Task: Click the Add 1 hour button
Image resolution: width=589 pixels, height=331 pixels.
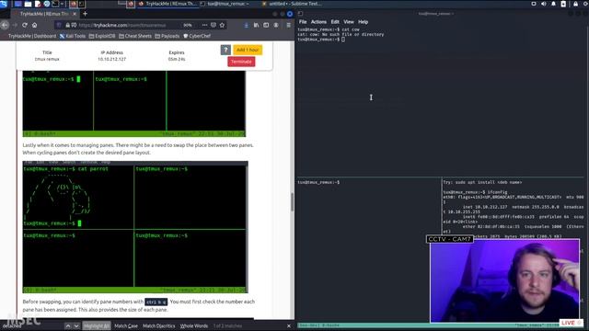Action: click(248, 50)
